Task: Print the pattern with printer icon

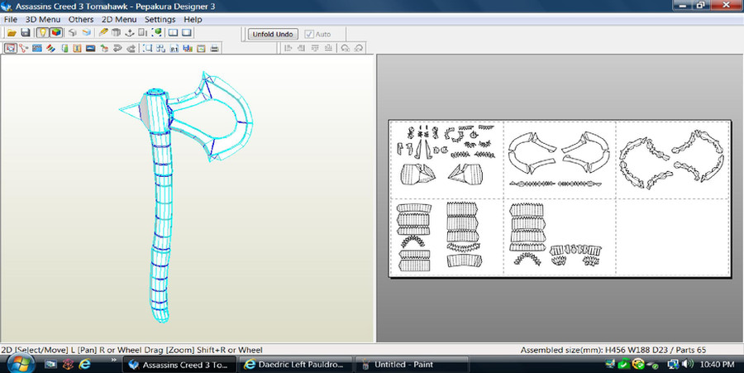Action: click(214, 48)
